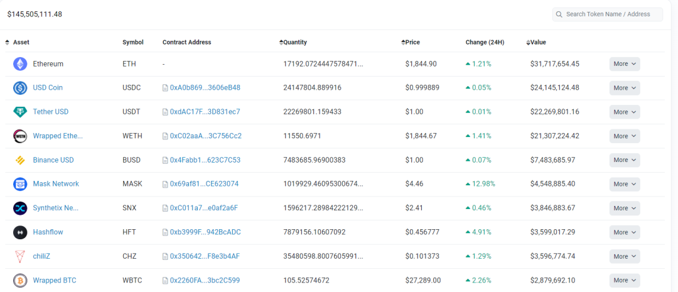Sort the table by Quantity column
This screenshot has height=292, width=678.
(x=281, y=43)
